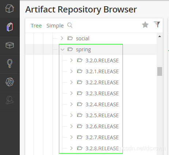Open the User profile icon in the sidebar
This screenshot has height=155, width=169.
tap(10, 100)
